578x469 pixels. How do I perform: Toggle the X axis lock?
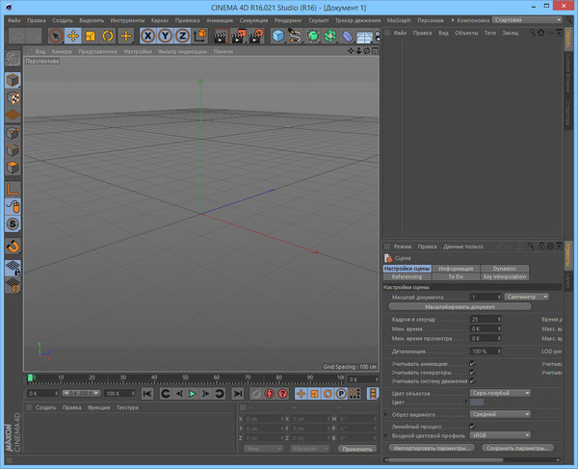click(x=148, y=37)
